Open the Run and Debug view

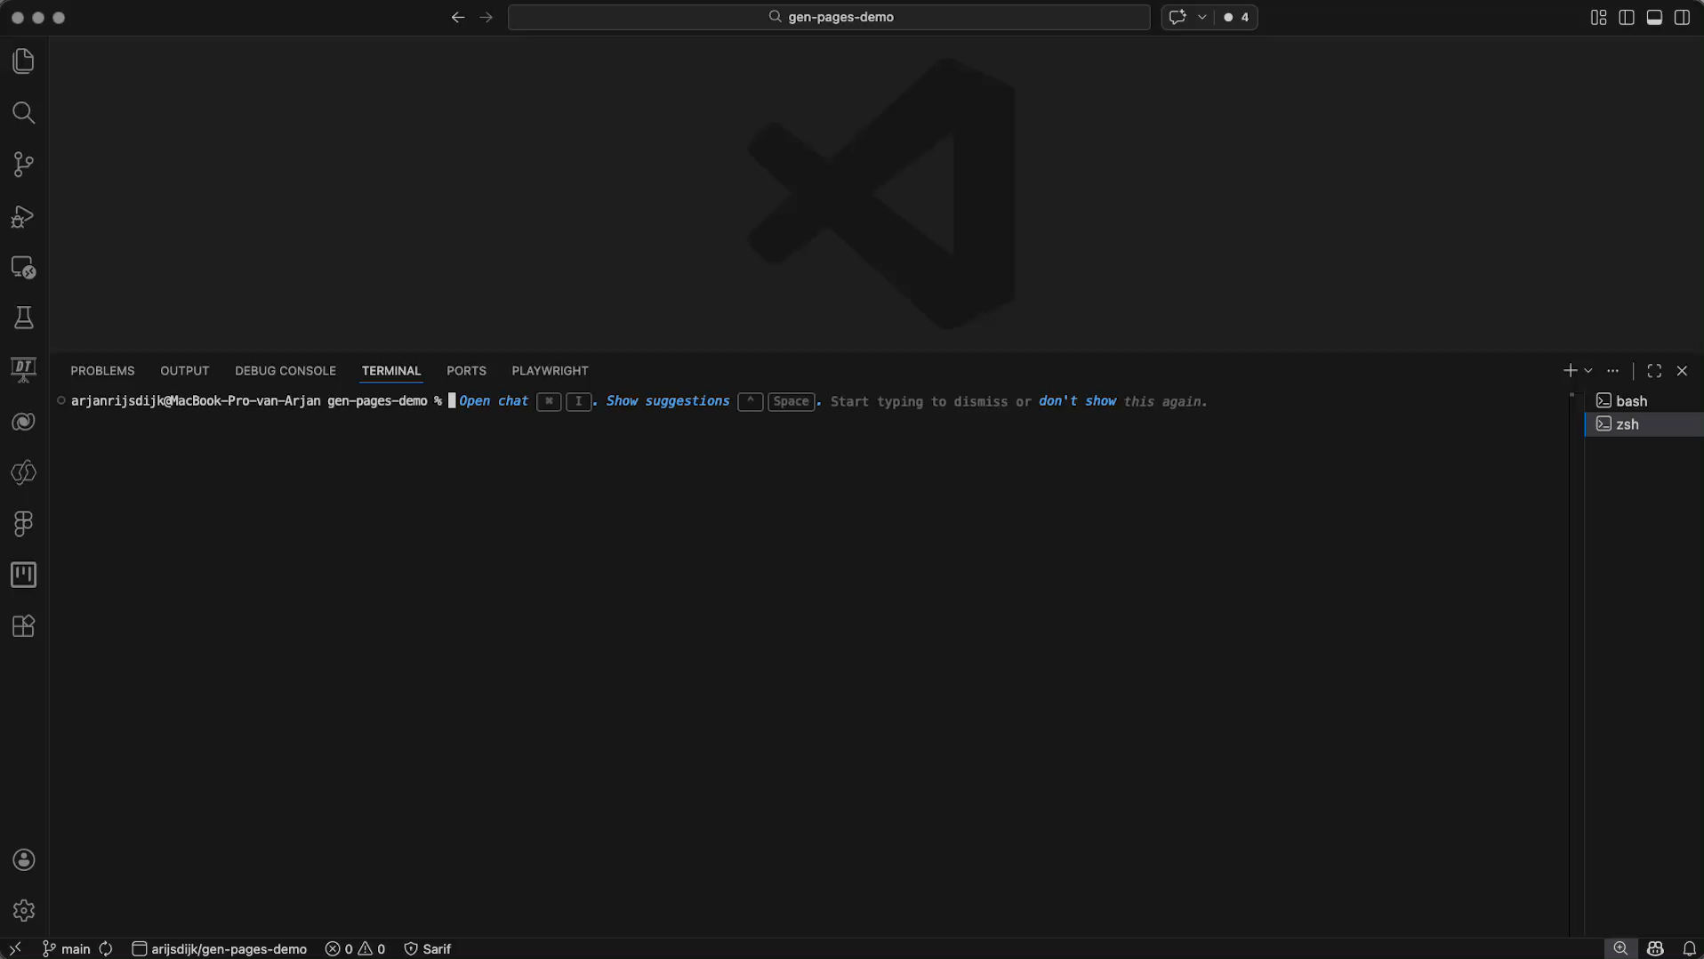[x=23, y=216]
